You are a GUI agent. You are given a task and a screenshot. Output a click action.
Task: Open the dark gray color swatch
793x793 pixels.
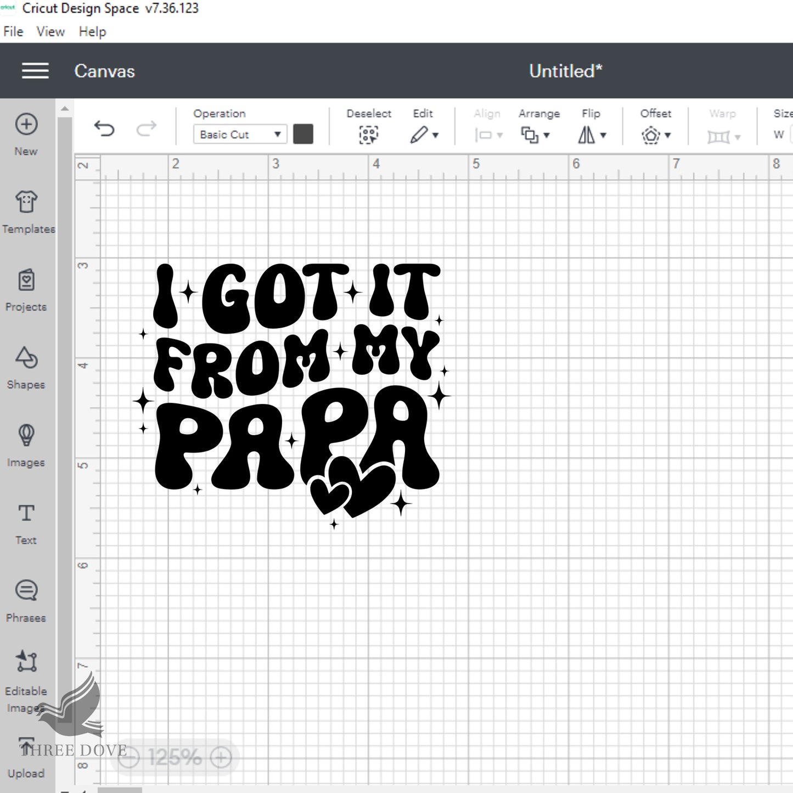[x=303, y=134]
